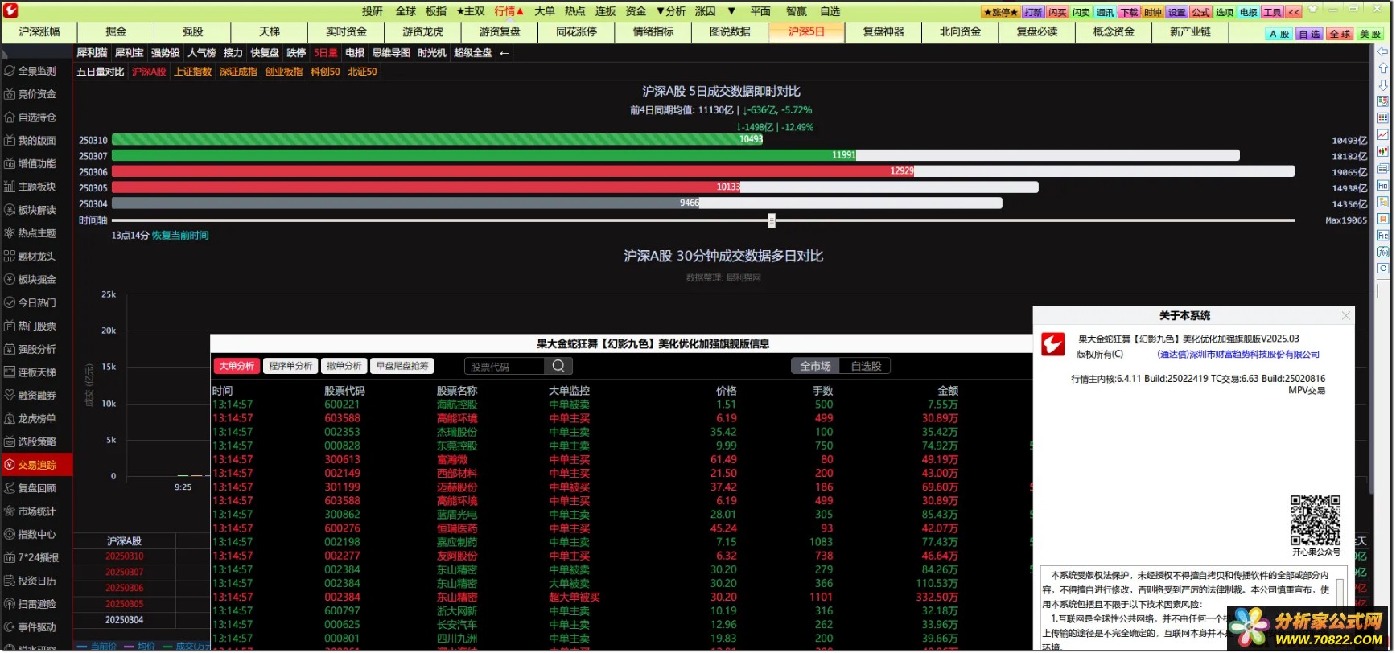Click the 股票代码 search input field

(505, 366)
